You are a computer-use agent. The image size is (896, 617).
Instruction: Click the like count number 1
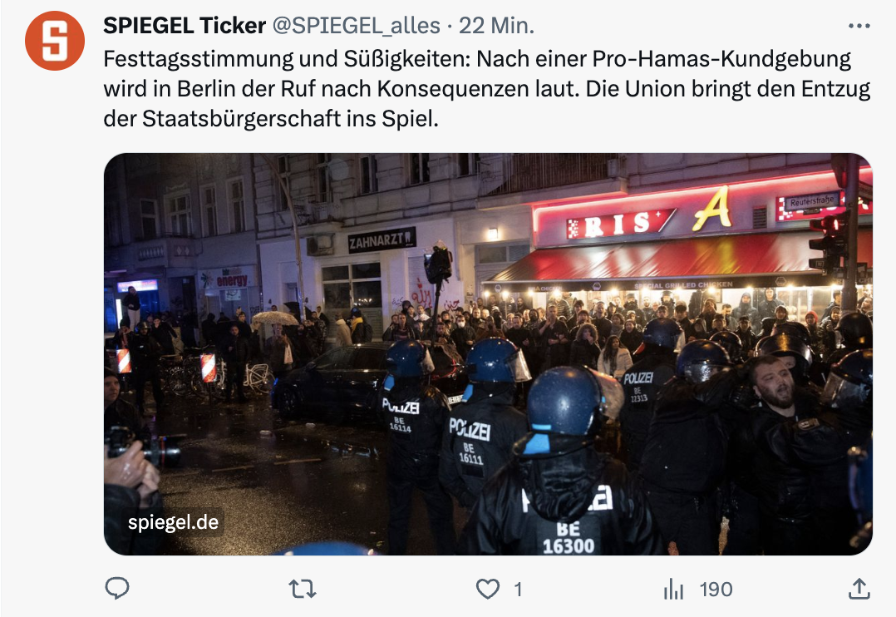[x=518, y=589]
